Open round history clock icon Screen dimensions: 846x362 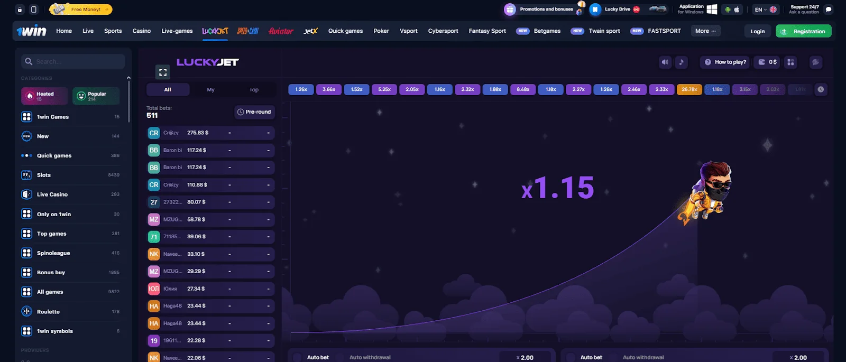click(x=821, y=90)
